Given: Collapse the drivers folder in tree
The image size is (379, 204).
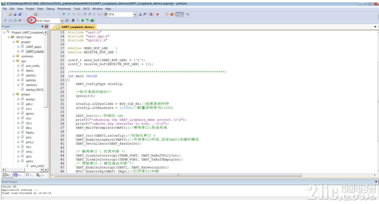Looking at the screenshot, I should [x=14, y=95].
